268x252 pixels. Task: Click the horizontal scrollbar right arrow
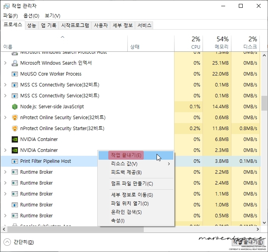coord(258,229)
